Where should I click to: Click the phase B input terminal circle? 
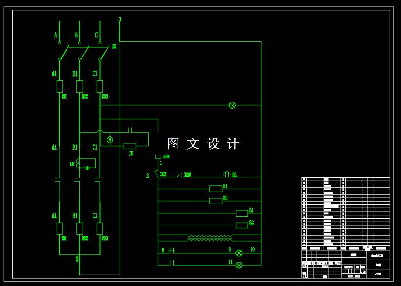[80, 43]
